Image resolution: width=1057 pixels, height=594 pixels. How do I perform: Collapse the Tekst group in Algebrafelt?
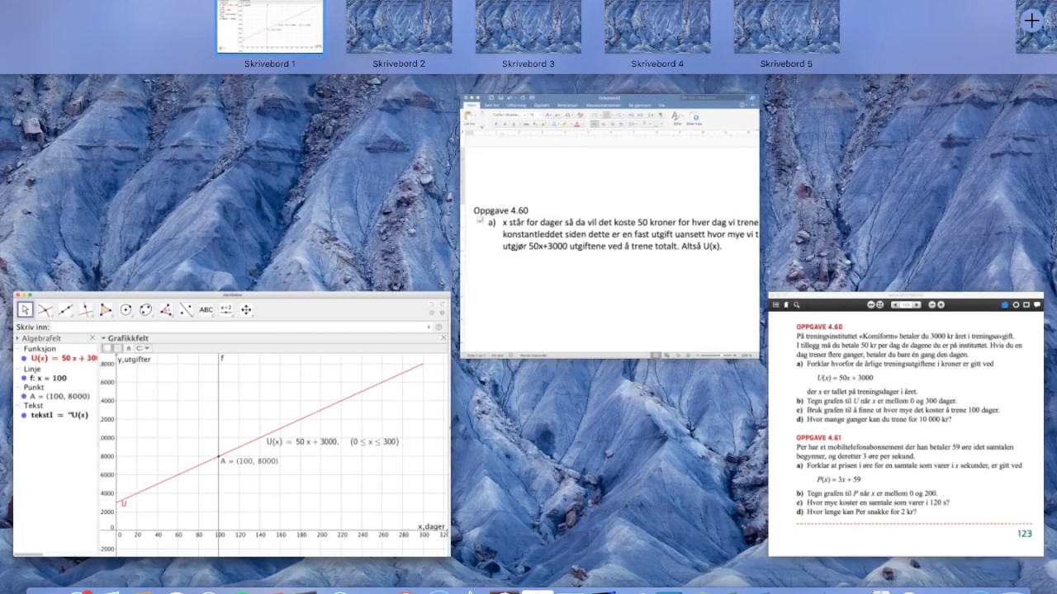[17, 406]
